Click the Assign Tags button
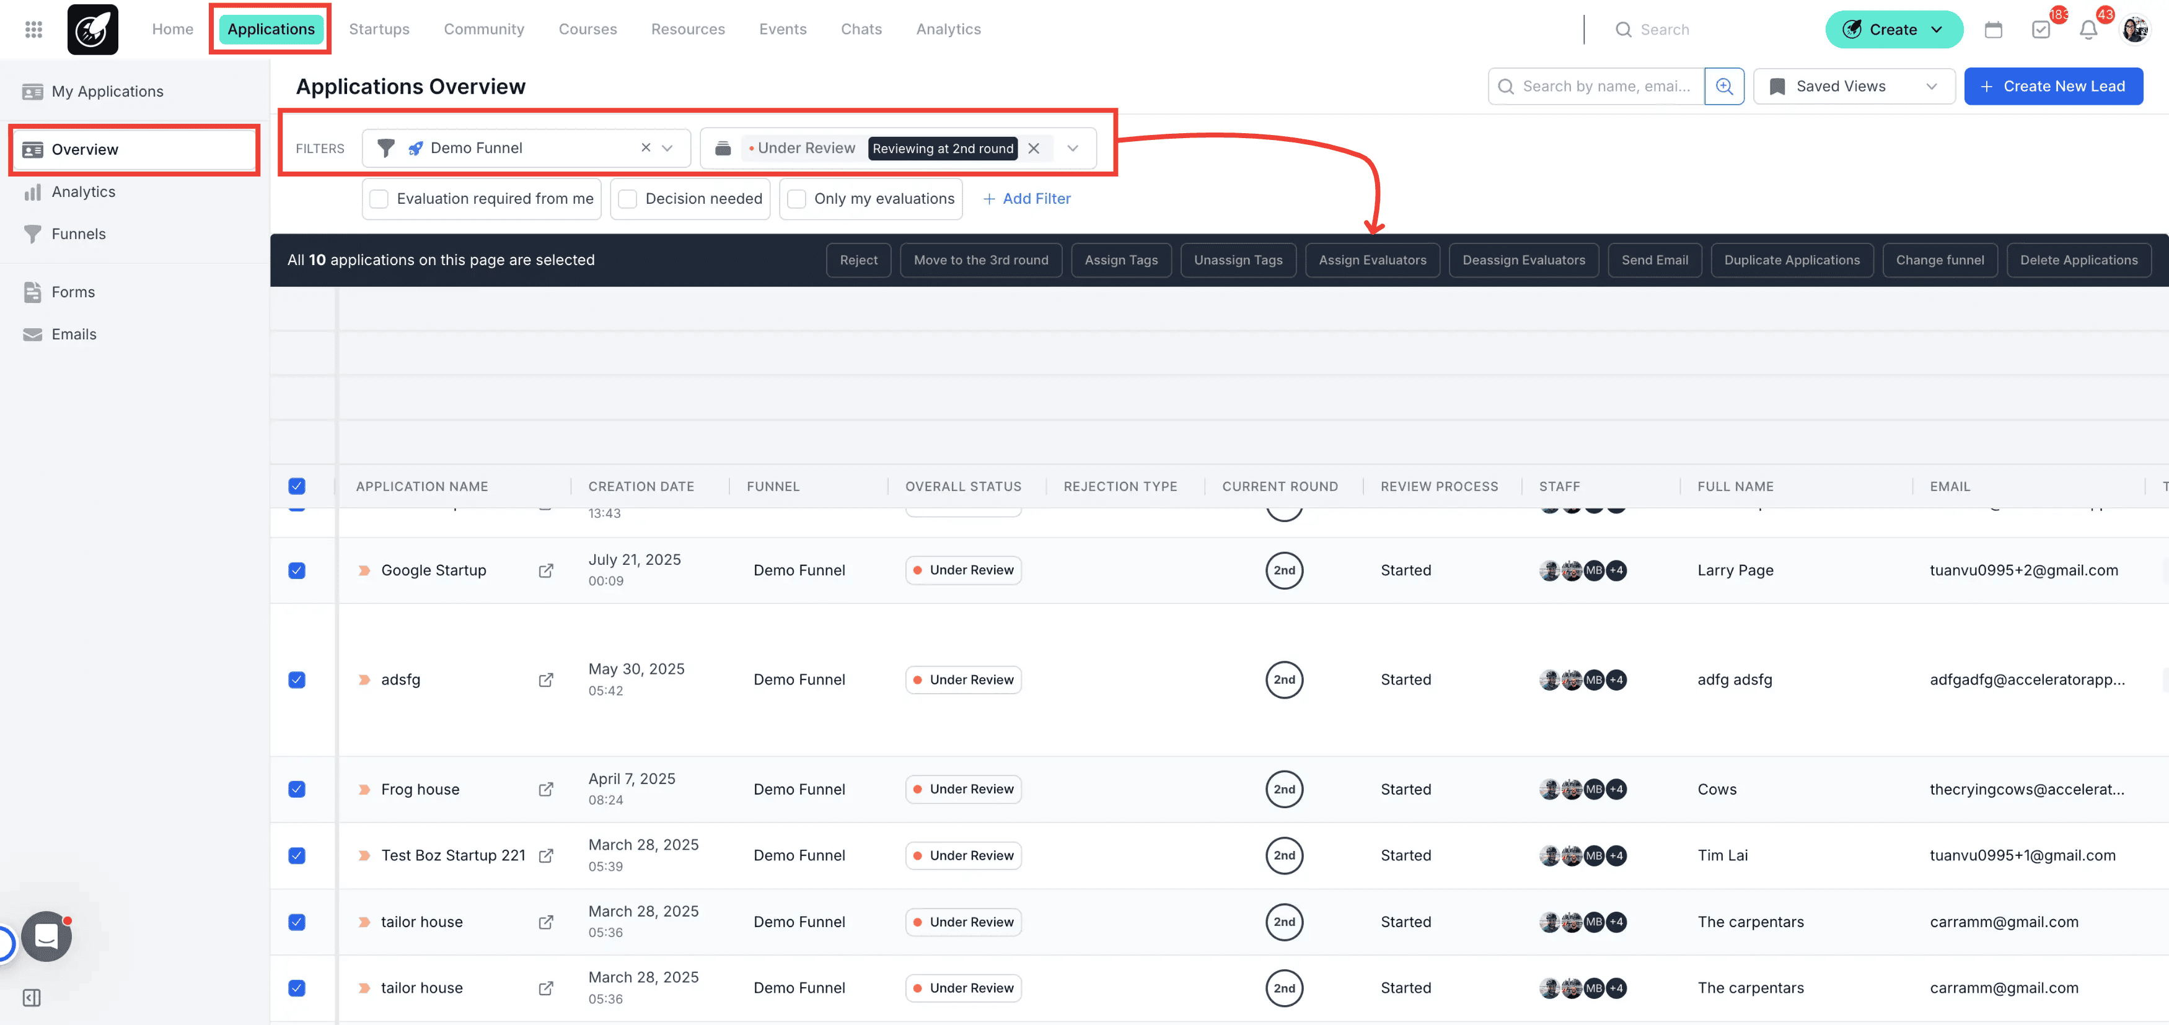 (1120, 260)
